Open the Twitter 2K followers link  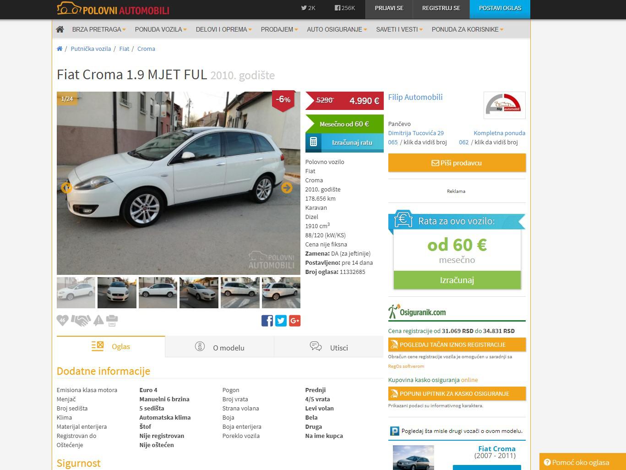click(308, 8)
